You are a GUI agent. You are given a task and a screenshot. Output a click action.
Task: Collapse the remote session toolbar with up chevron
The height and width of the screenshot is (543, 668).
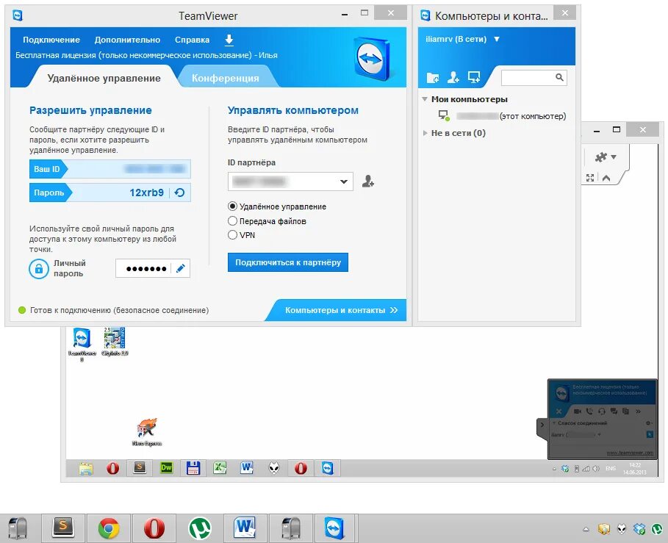coord(606,178)
